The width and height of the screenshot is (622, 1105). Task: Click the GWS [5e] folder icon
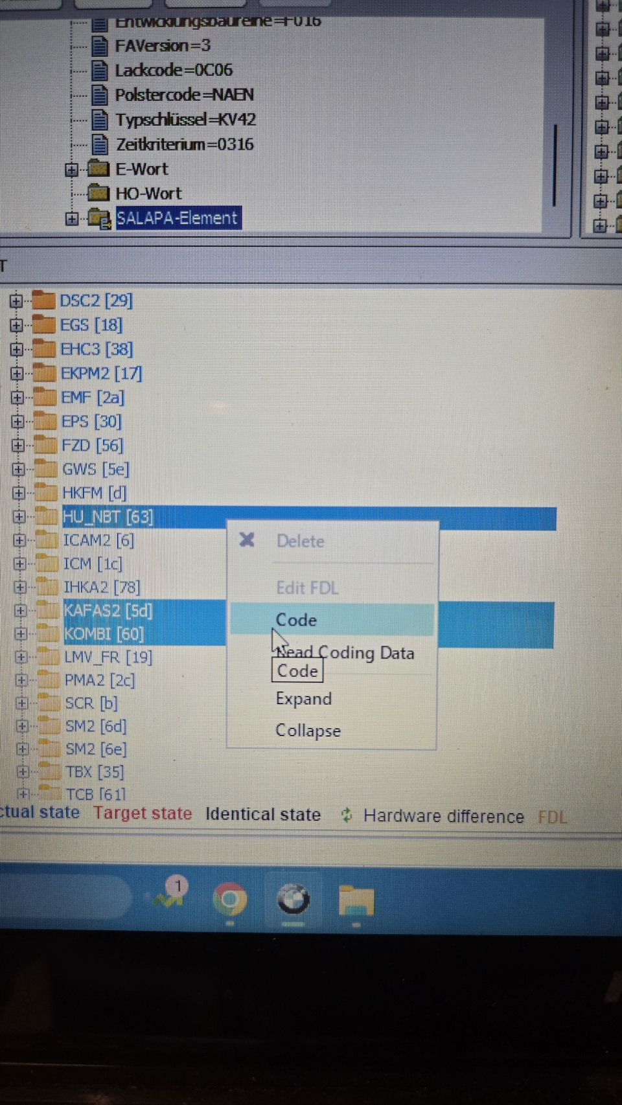[x=45, y=469]
